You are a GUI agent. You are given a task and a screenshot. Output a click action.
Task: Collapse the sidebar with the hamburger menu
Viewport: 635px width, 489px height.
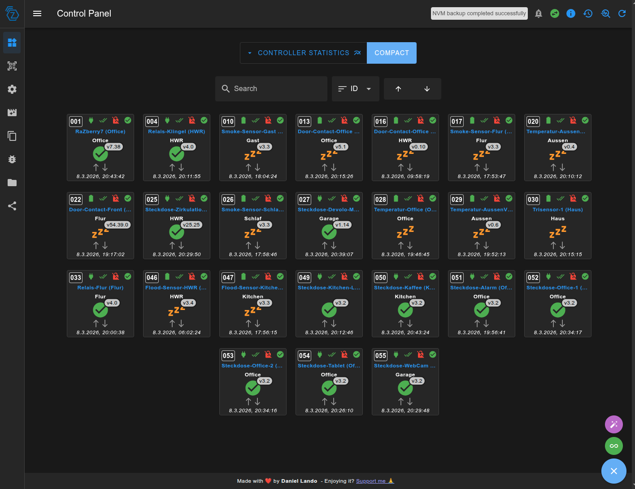(x=37, y=13)
